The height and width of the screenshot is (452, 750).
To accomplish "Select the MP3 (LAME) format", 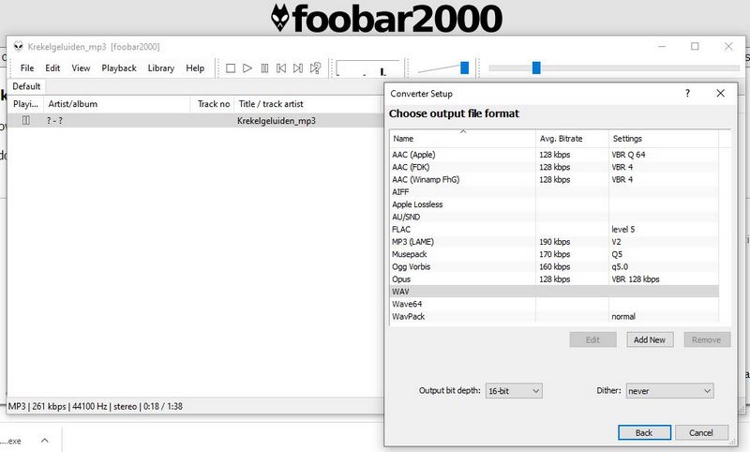I will 554,242.
